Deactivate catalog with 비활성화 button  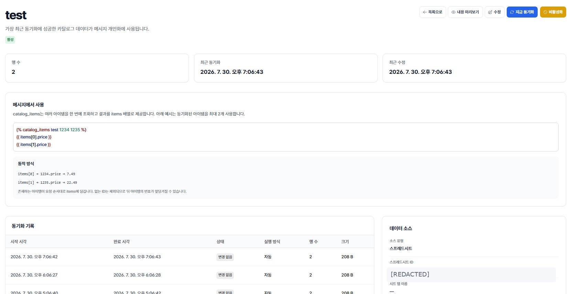pyautogui.click(x=553, y=12)
